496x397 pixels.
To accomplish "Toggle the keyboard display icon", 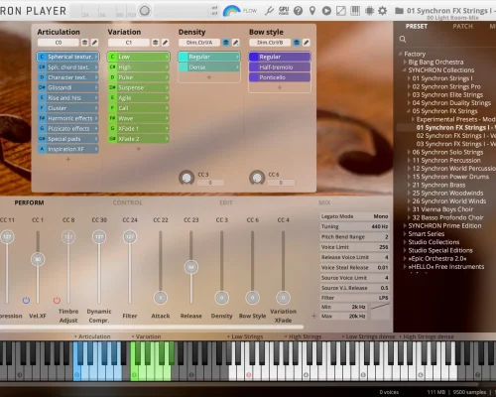I will [x=355, y=11].
